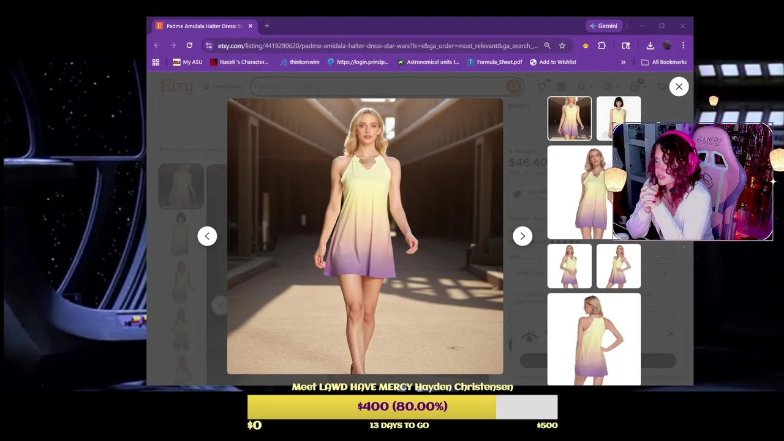Open the Naceli 's Character bookmark

[239, 62]
